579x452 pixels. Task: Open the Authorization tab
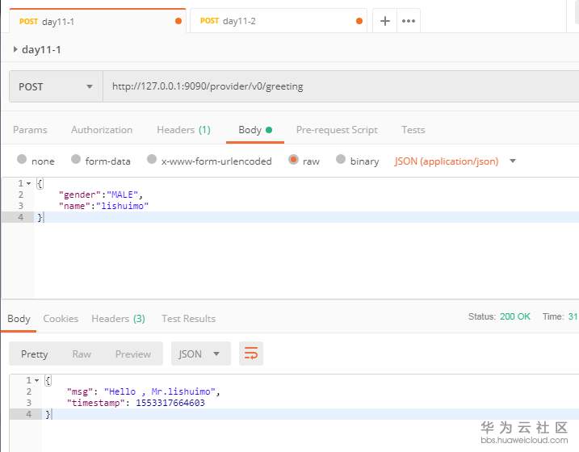coord(102,130)
